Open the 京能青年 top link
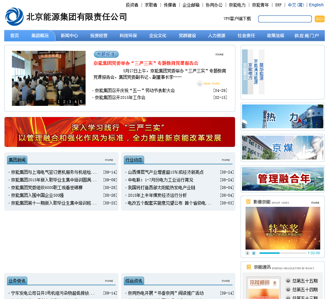The height and width of the screenshot is (299, 329). pos(260,5)
